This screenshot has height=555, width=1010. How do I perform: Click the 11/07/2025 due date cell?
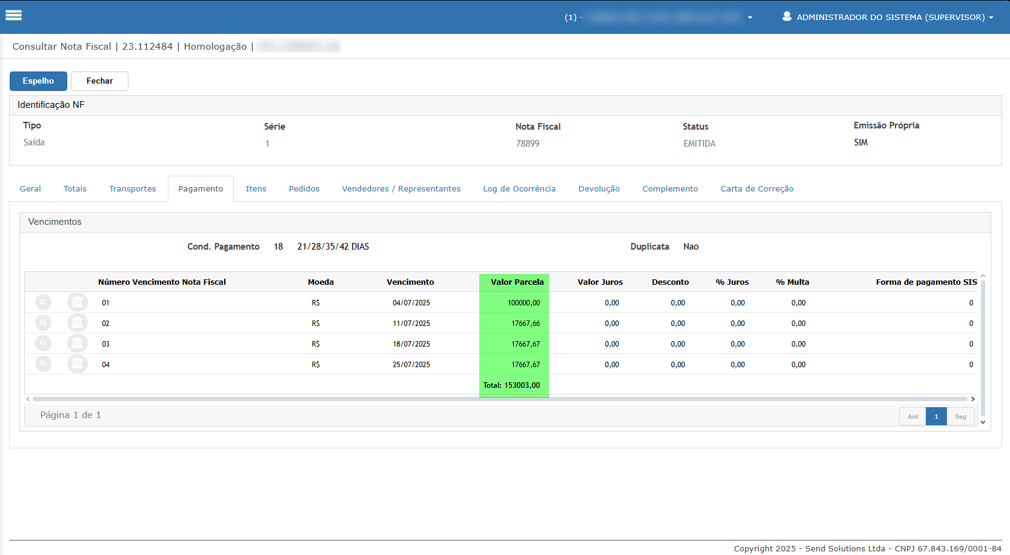tap(411, 323)
